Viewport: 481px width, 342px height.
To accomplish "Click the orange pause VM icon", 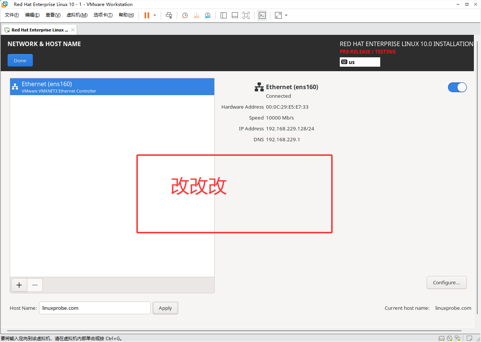I will [147, 15].
